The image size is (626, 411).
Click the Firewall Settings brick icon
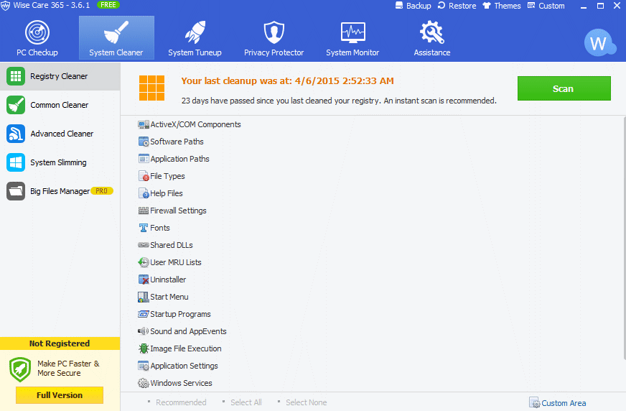(x=144, y=211)
